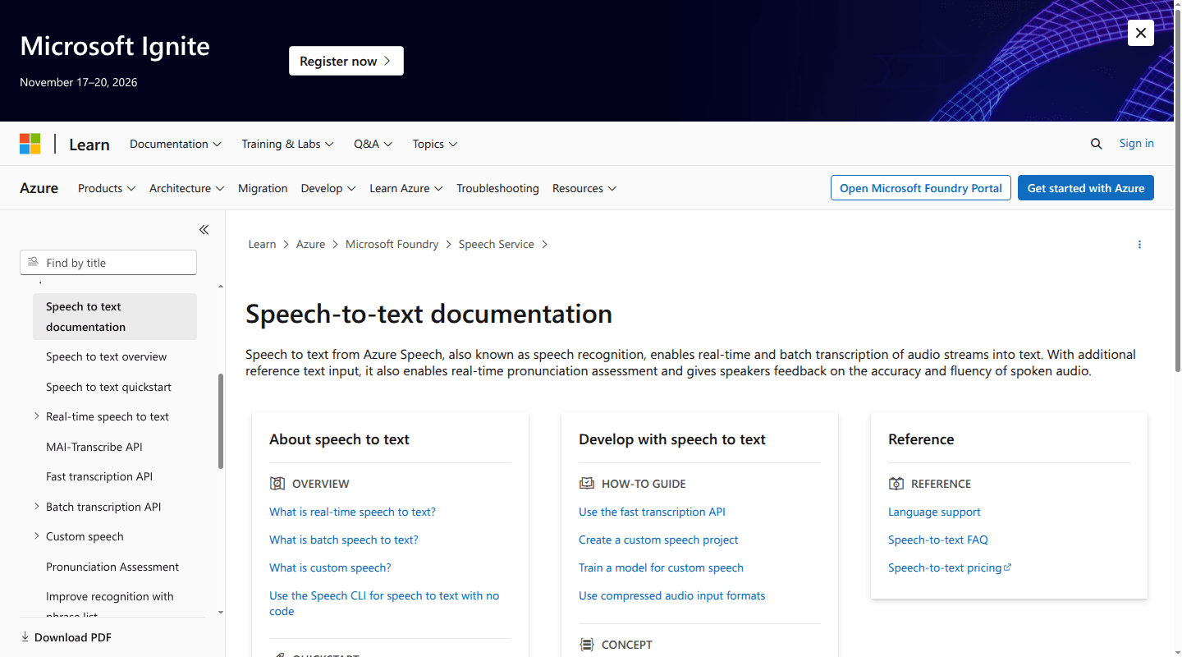The image size is (1182, 657).
Task: Open Pronunciation Assessment in sidebar
Action: (x=112, y=567)
